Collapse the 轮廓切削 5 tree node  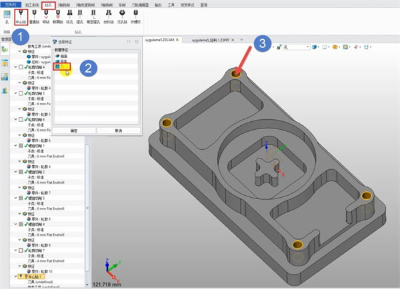pos(15,93)
